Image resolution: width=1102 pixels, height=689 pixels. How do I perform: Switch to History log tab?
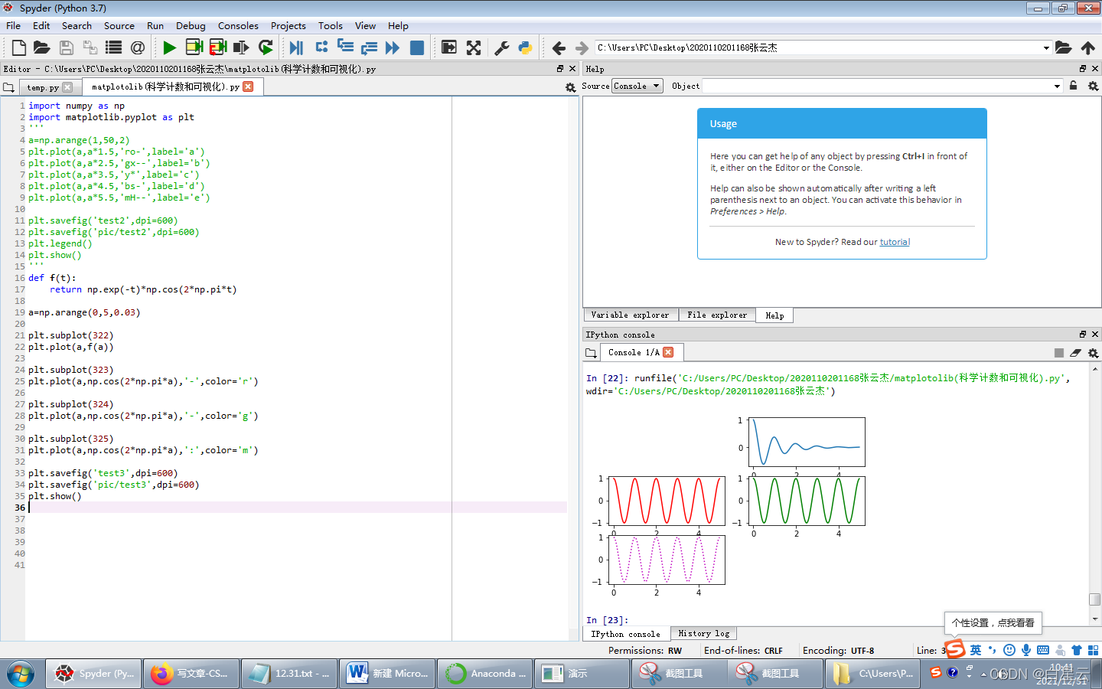pos(704,633)
